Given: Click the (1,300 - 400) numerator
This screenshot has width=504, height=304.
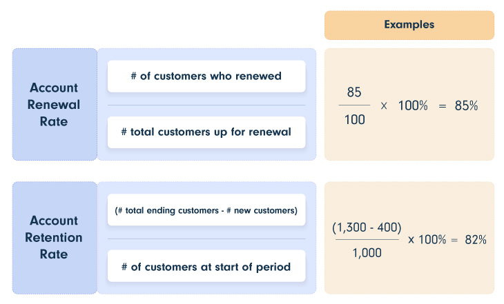Looking at the screenshot, I should point(367,227).
